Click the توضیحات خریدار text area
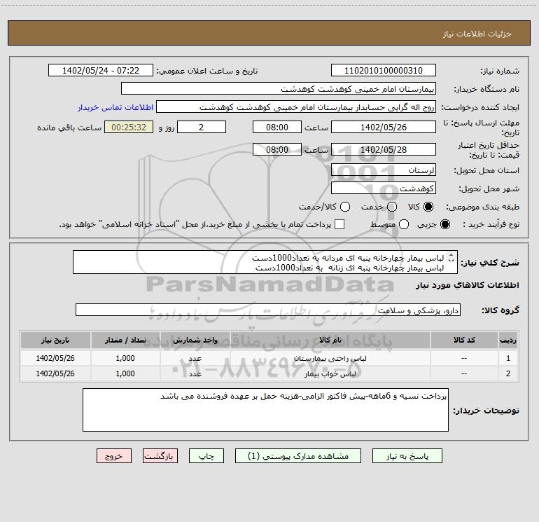The image size is (539, 522). point(265,410)
